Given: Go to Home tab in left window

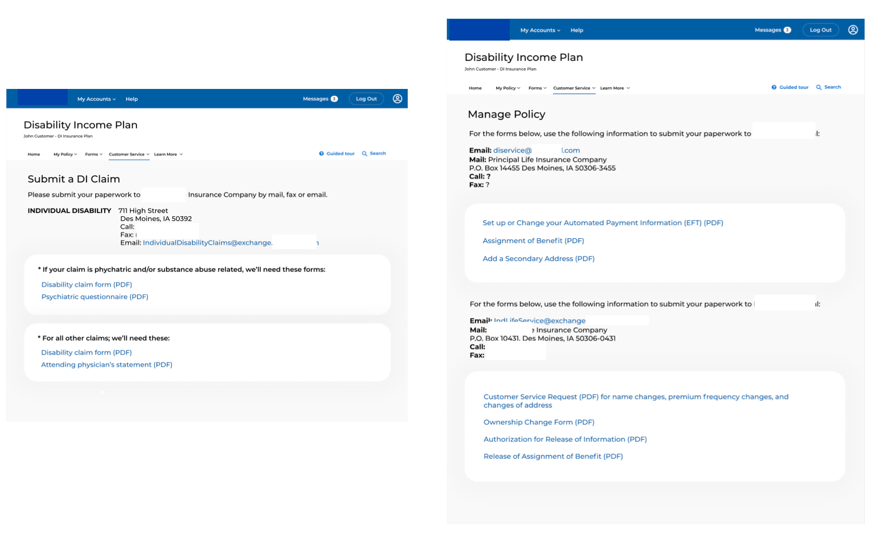Looking at the screenshot, I should click(x=34, y=154).
